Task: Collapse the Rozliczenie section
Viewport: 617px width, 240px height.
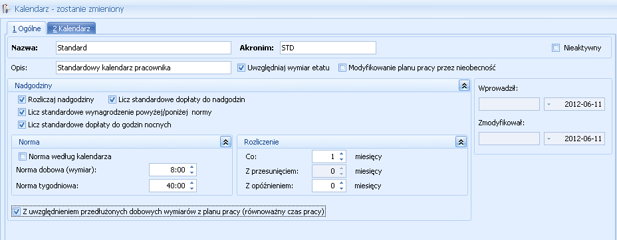Action: [x=461, y=142]
